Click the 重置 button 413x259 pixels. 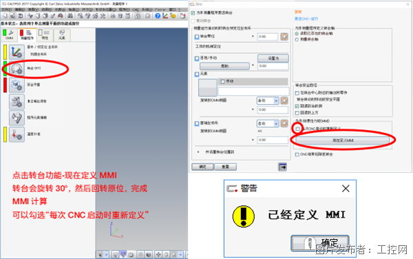coord(226,167)
